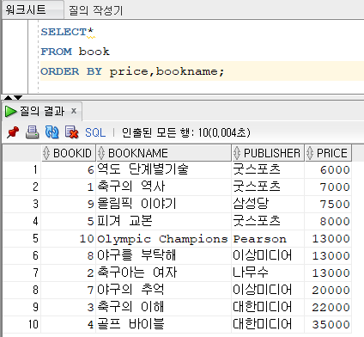Screen dimensions: 364x337
Task: Select the cell 축구의 역사
Action: (164, 187)
